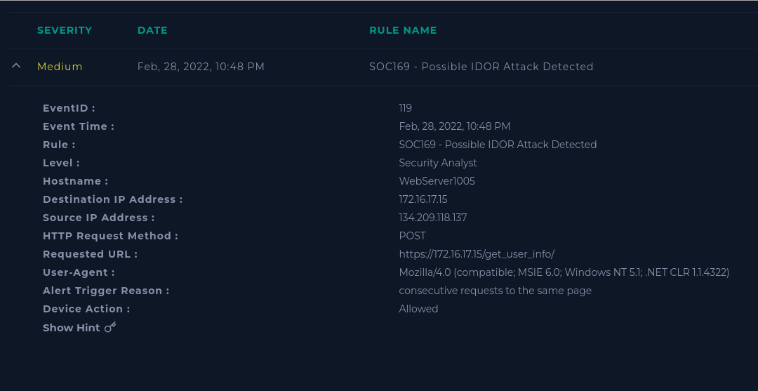
Task: Sort by the DATE column header
Action: click(x=152, y=30)
